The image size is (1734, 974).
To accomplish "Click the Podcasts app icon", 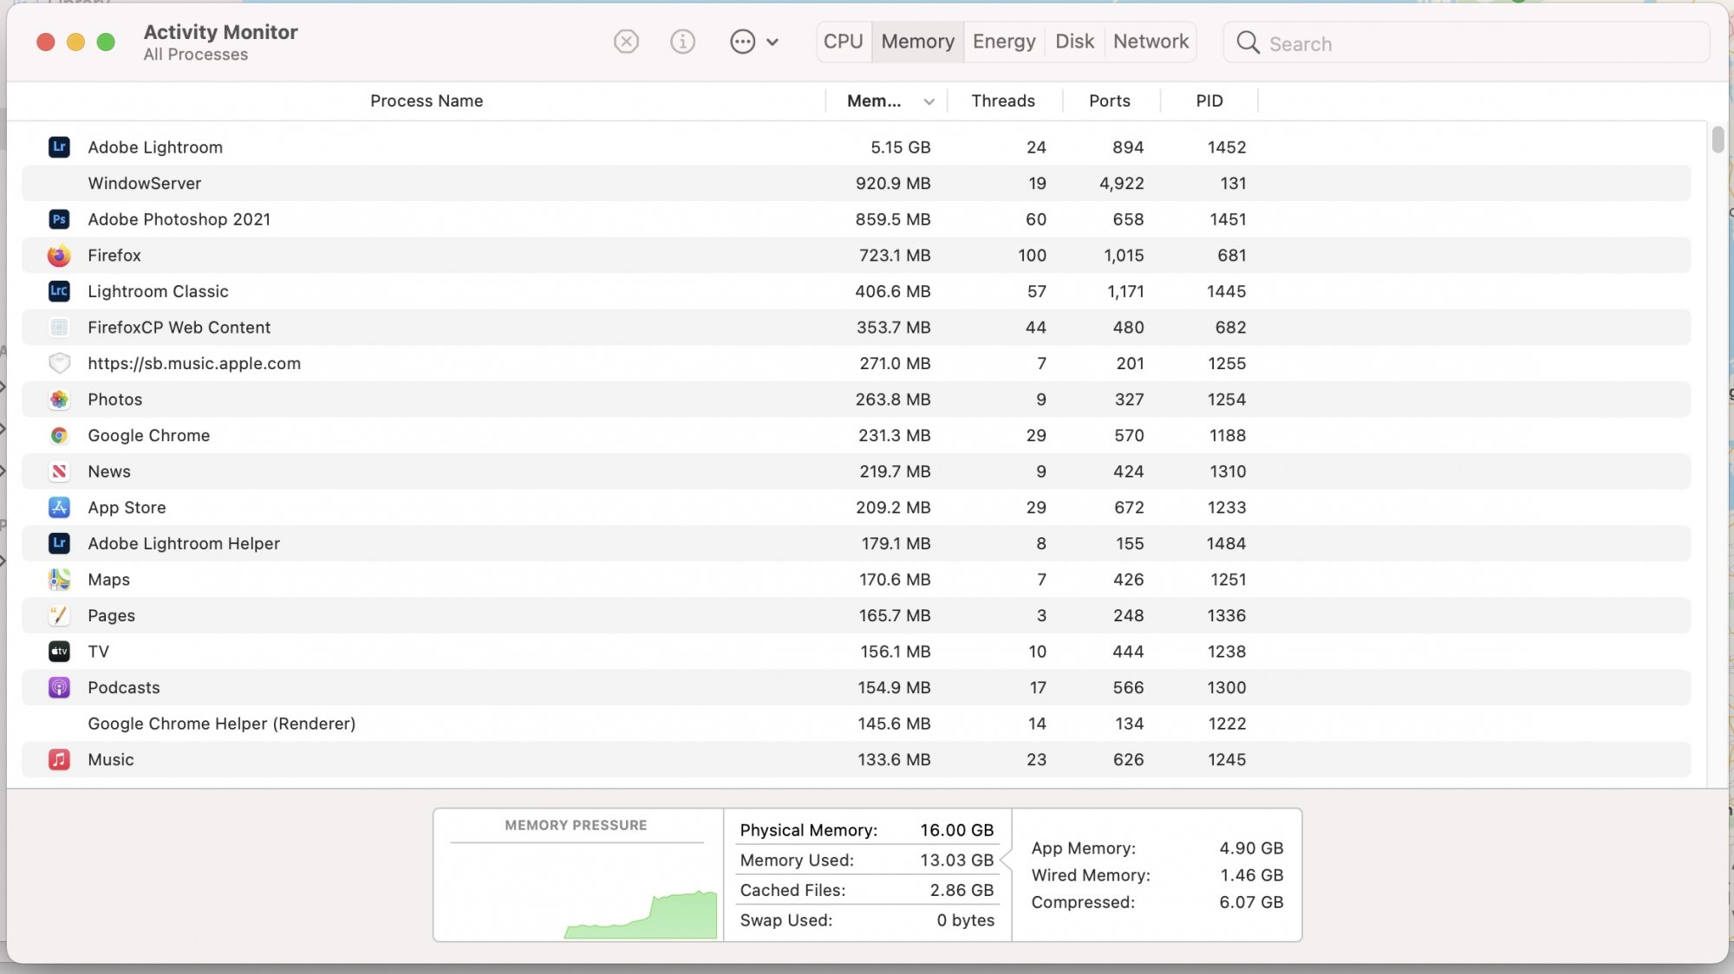I will [x=59, y=688].
